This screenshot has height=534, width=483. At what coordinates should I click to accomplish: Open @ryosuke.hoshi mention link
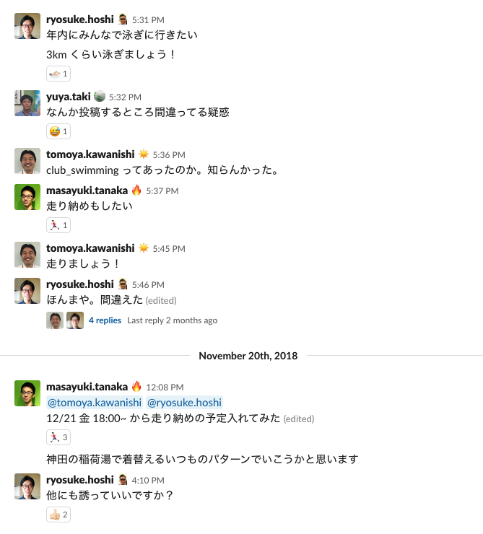point(185,403)
